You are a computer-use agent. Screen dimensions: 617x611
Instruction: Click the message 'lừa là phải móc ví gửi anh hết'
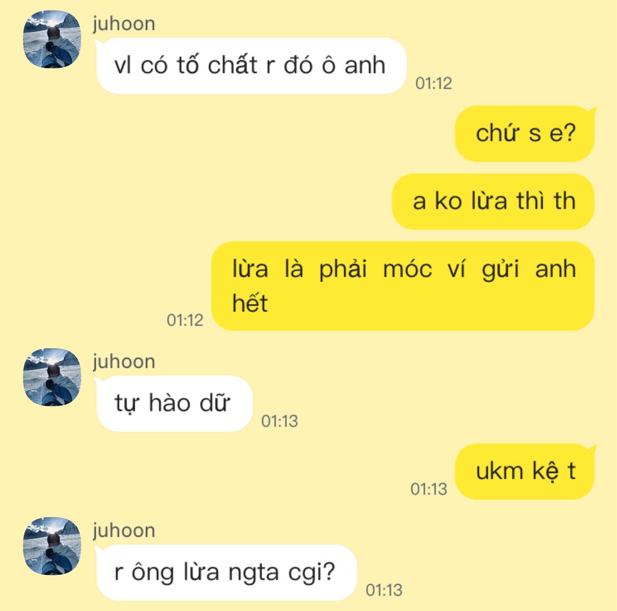pos(402,286)
